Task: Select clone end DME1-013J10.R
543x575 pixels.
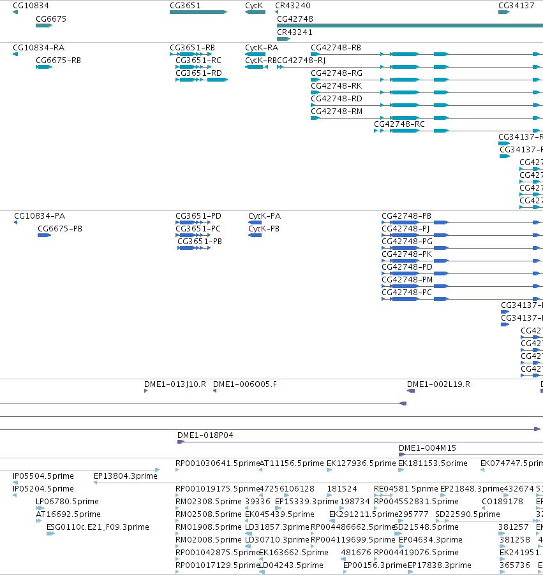Action: tap(175, 384)
